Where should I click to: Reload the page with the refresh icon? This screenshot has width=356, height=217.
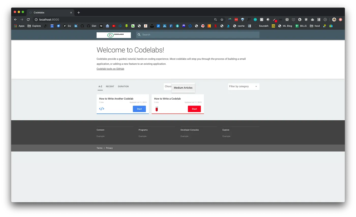tap(28, 20)
